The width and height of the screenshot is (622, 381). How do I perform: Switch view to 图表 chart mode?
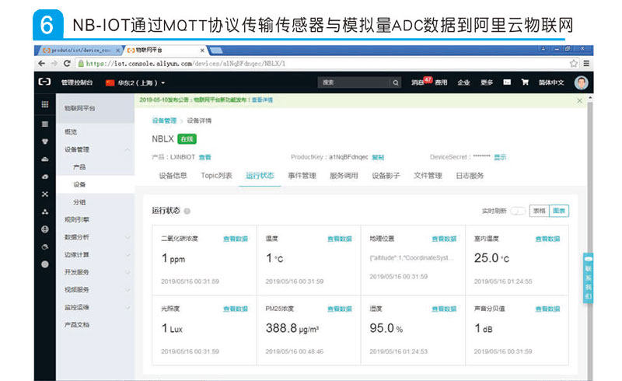click(x=559, y=211)
